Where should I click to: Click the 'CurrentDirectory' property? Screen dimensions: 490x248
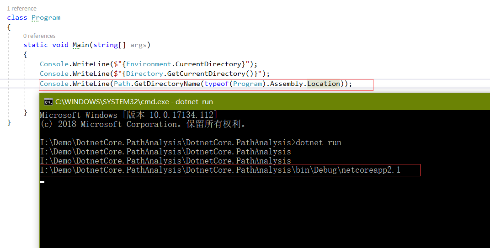[208, 64]
